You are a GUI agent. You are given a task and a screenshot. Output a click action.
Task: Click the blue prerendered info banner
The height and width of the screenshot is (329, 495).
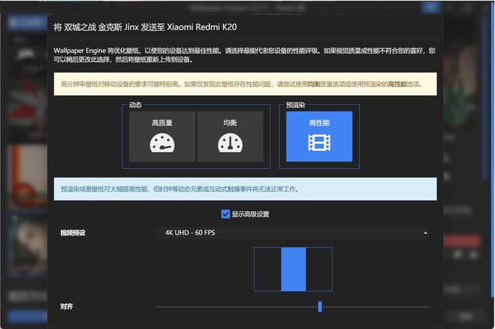pyautogui.click(x=245, y=189)
